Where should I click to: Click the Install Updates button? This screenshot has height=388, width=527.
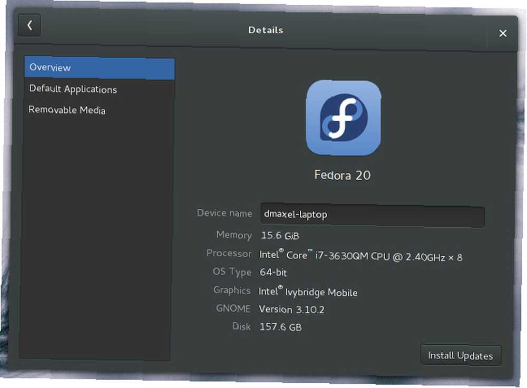461,355
